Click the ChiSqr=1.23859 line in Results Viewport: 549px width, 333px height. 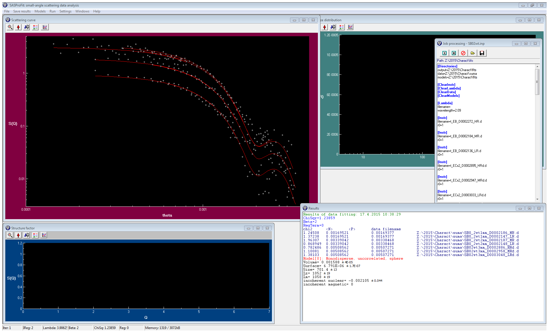pyautogui.click(x=319, y=218)
